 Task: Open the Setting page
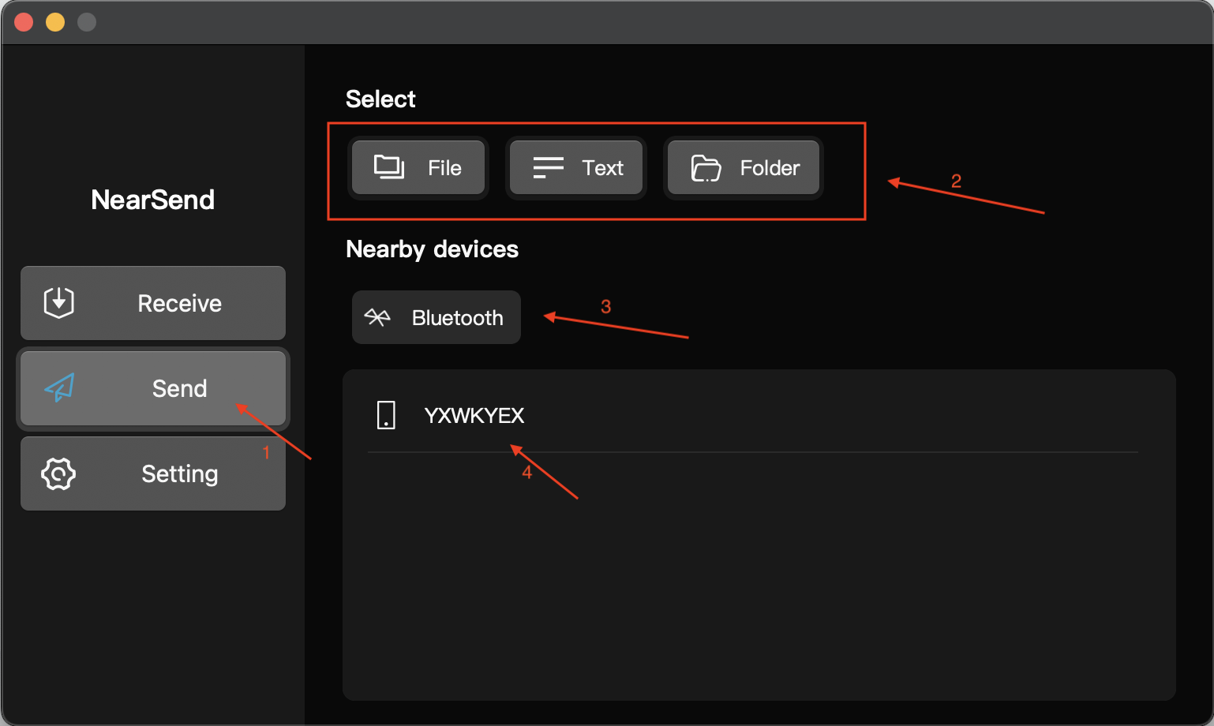coord(153,473)
